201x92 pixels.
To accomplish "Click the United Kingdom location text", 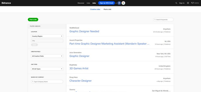I will pyautogui.click(x=165, y=66).
